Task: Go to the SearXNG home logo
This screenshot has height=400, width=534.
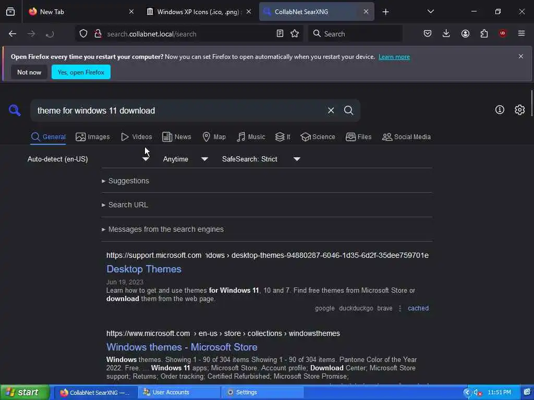Action: click(x=15, y=110)
